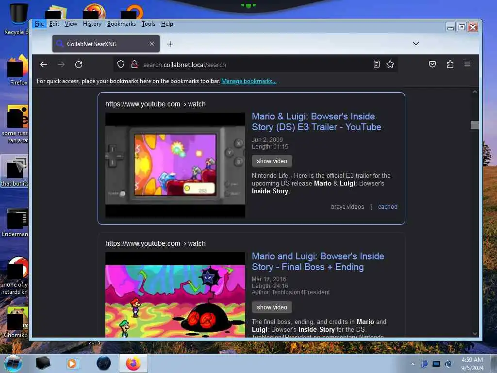Open the Windows Start orb

point(13,363)
